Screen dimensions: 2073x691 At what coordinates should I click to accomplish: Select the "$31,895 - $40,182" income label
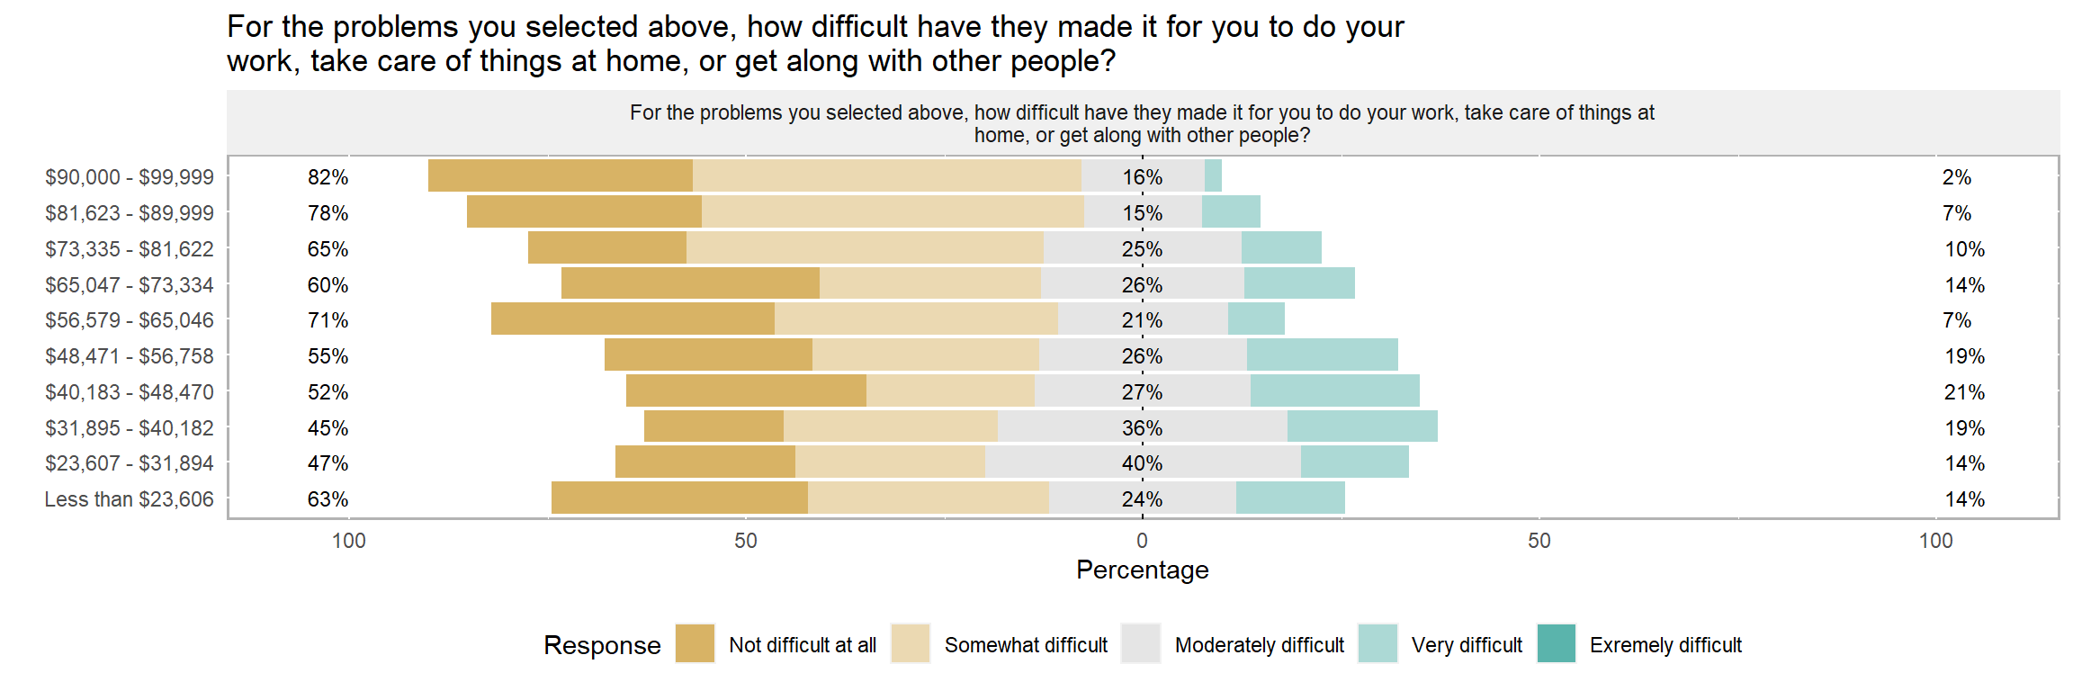click(130, 428)
